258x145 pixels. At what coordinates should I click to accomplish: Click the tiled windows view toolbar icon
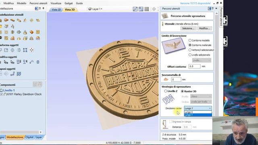141,9
